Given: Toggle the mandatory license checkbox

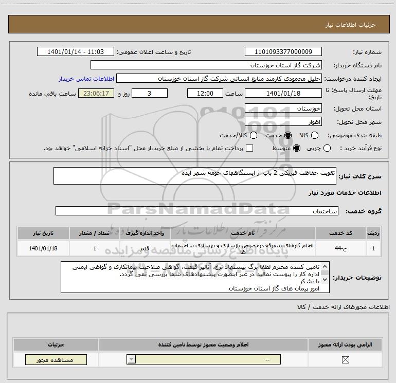Looking at the screenshot, I should click(345, 359).
